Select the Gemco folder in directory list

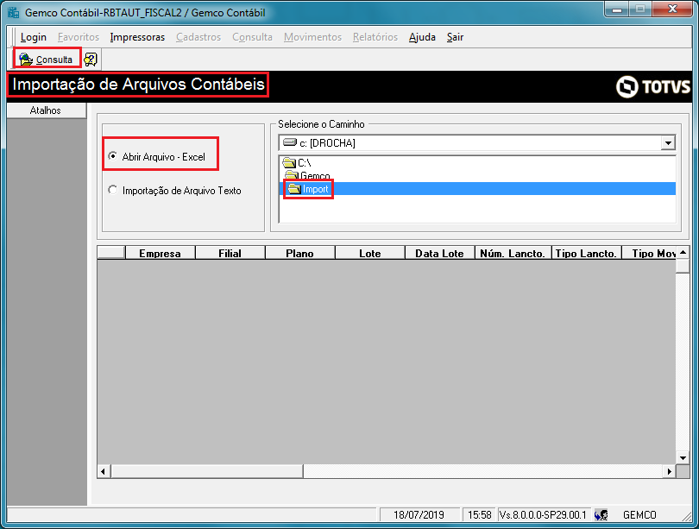pos(307,175)
